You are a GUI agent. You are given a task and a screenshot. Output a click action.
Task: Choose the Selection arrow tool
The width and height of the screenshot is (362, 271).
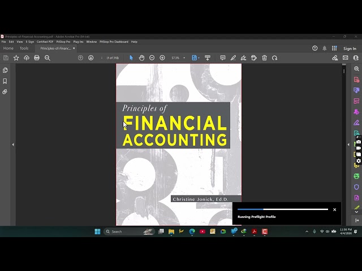tap(131, 58)
